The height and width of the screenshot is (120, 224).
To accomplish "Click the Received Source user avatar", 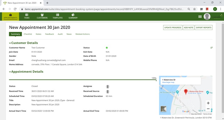I will click(108, 92).
